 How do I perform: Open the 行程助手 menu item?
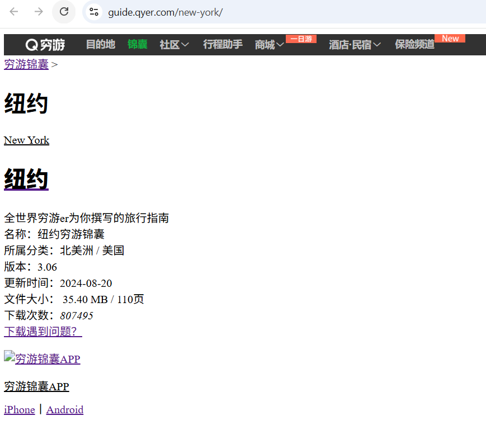point(223,45)
